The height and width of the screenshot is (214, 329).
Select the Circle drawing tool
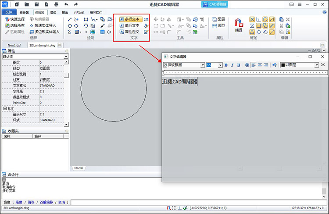[70, 26]
